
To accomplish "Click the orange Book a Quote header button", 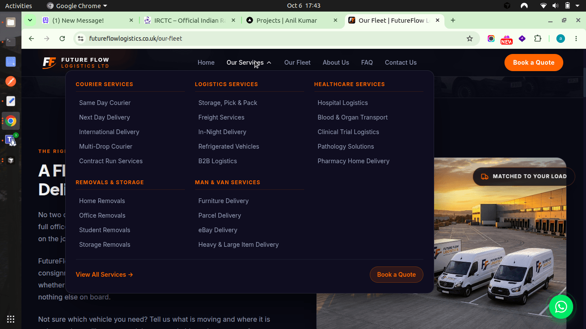I will [534, 63].
